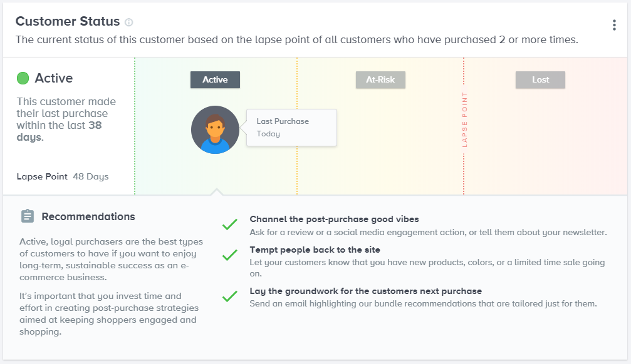Click the customer avatar icon
Image resolution: width=631 pixels, height=364 pixels.
(215, 129)
